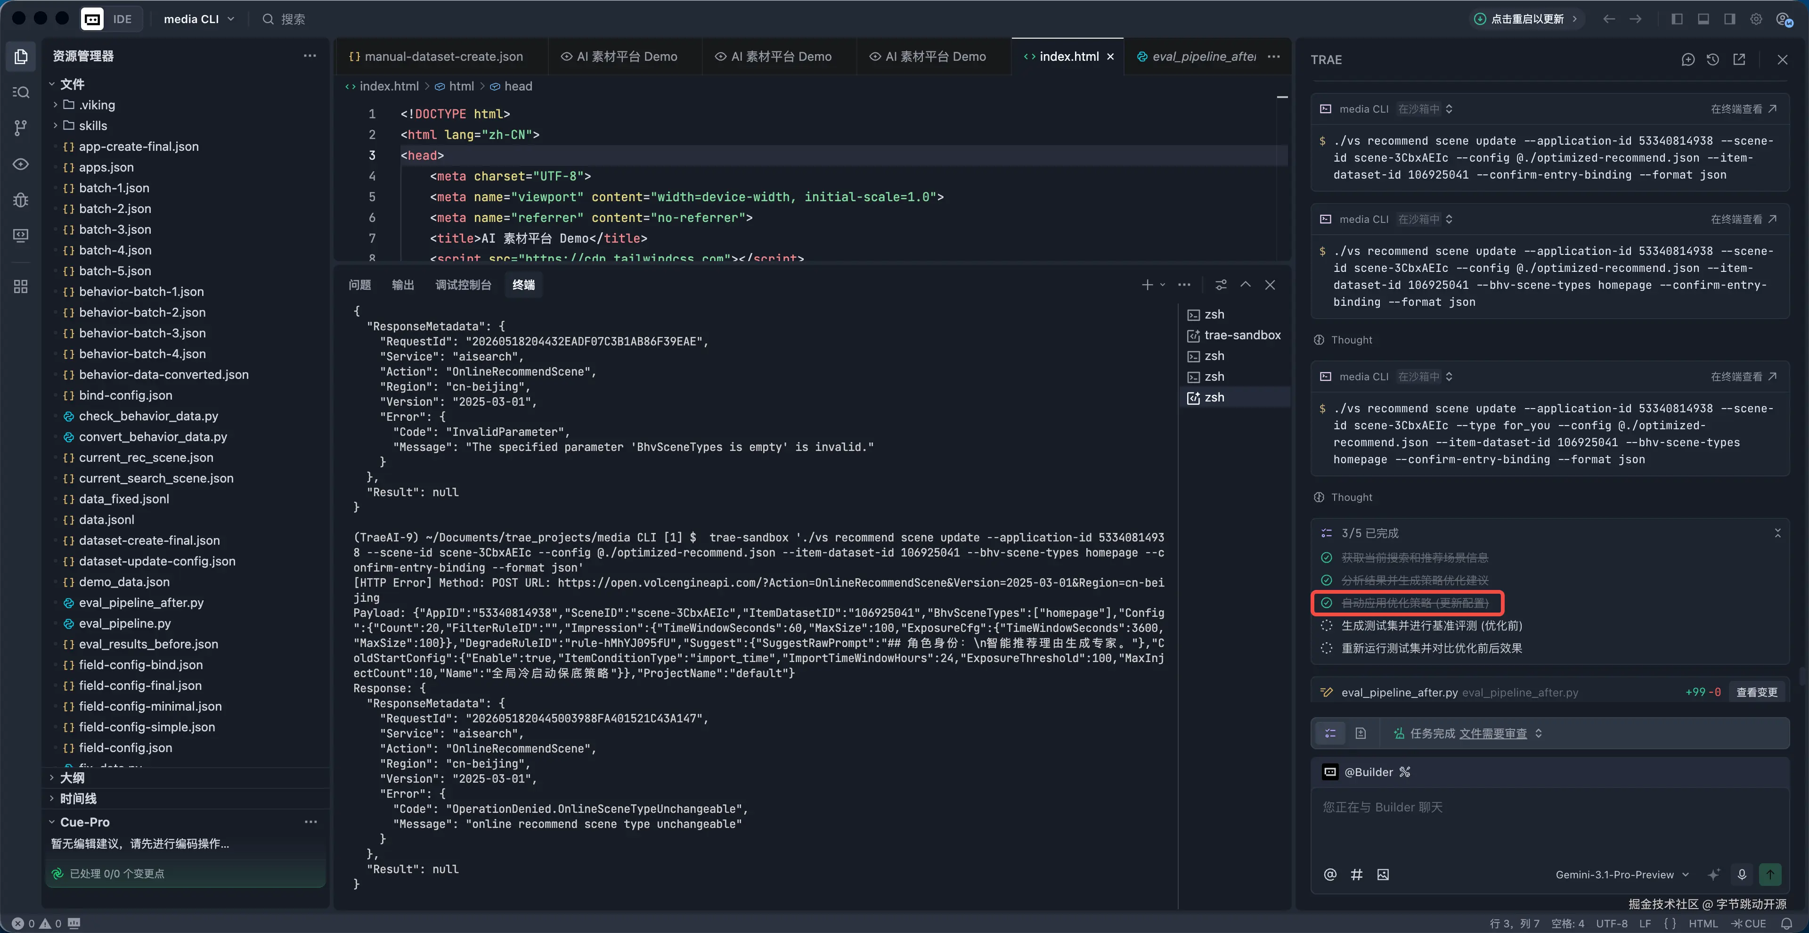Click the HTML language mode in status bar

[x=1703, y=924]
